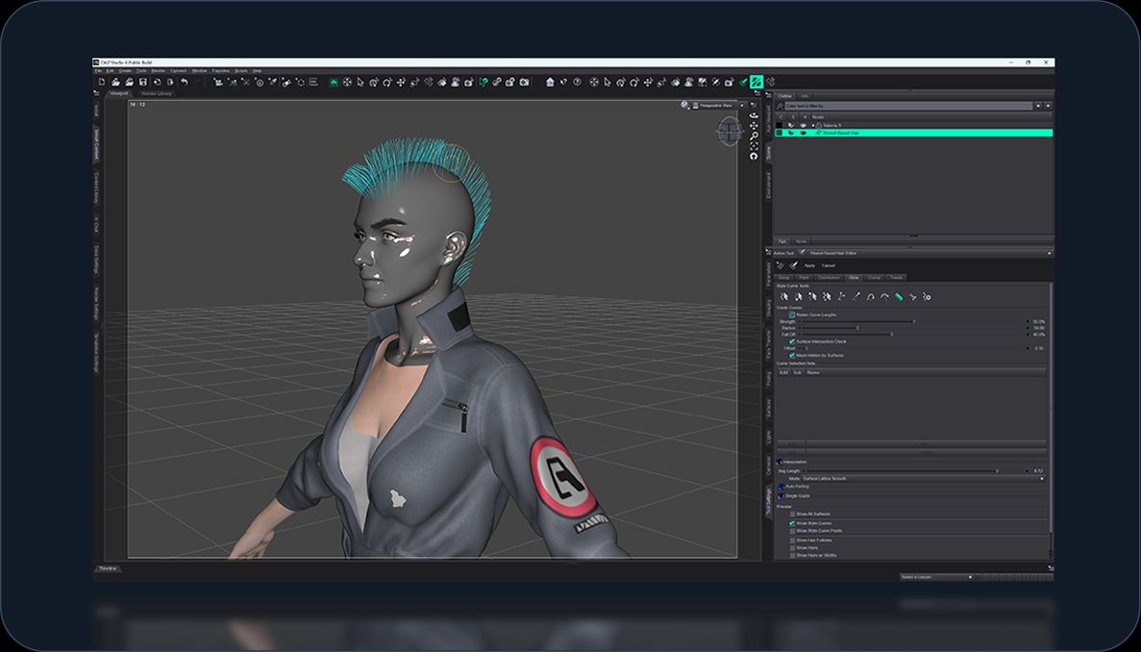Click the home icon in toolbar
This screenshot has width=1141, height=652.
(550, 82)
